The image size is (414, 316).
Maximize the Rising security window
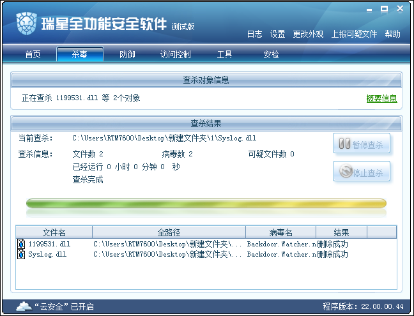click(384, 9)
